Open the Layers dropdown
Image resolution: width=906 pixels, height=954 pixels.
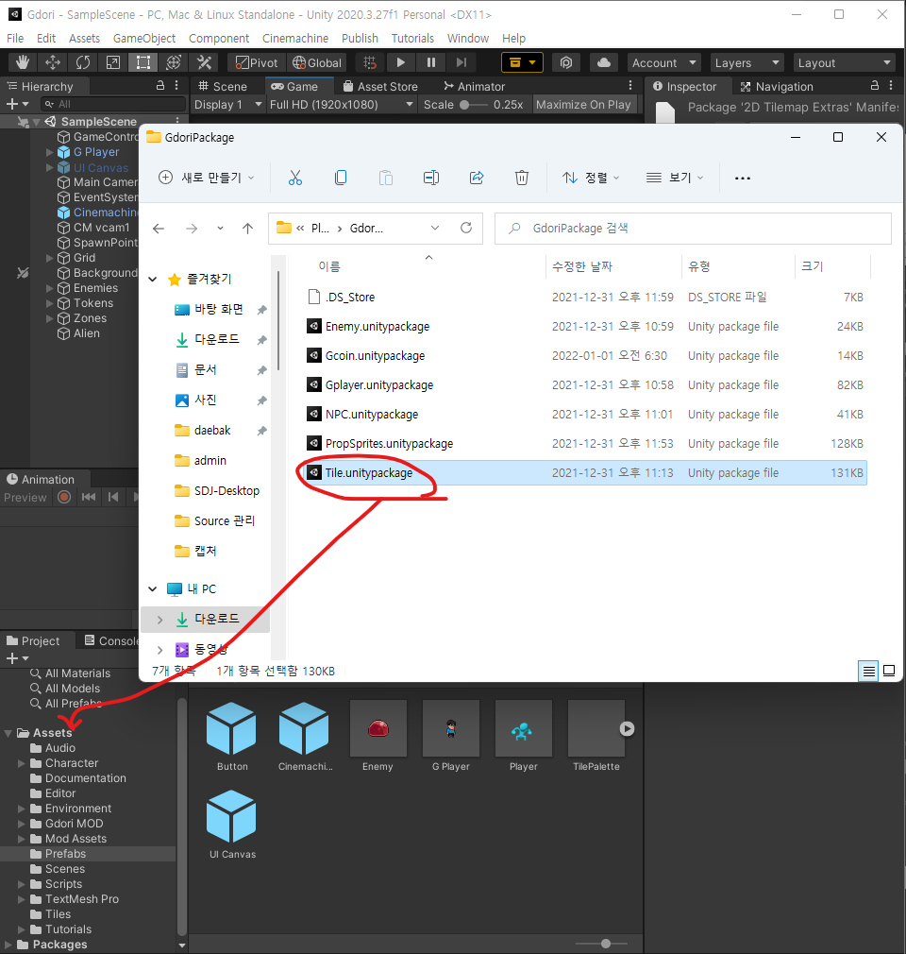(747, 62)
